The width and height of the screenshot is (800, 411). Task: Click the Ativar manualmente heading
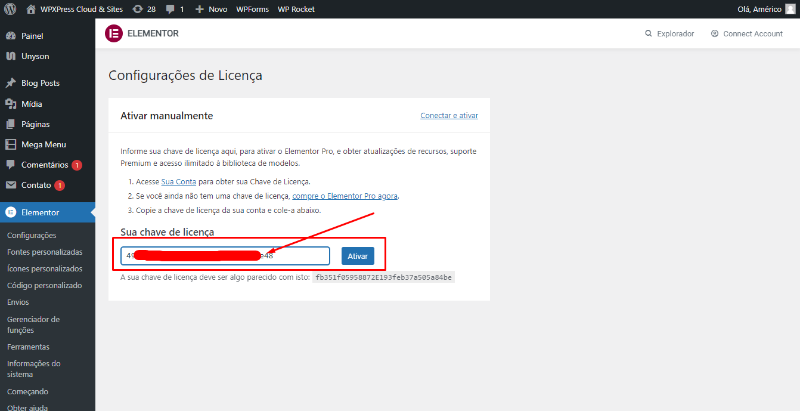pos(167,116)
